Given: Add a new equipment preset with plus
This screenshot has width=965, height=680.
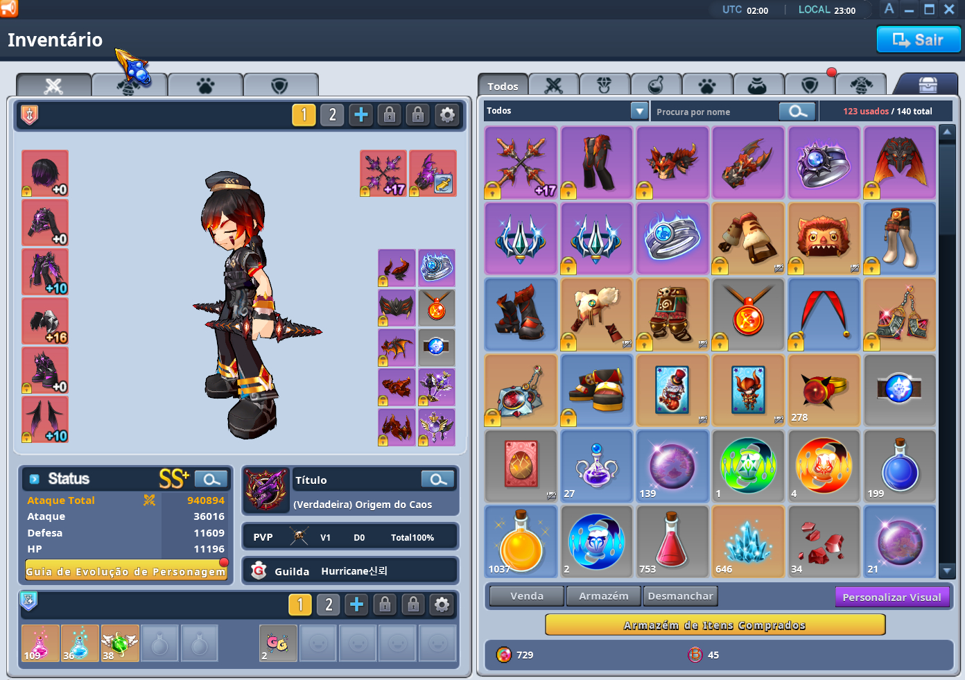Looking at the screenshot, I should [x=361, y=114].
